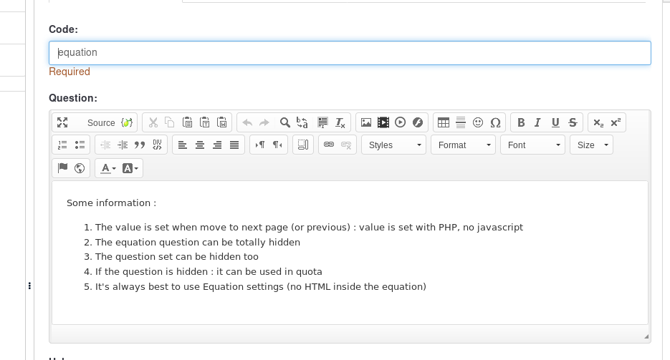670x360 pixels.
Task: Open the text color picker
Action: pyautogui.click(x=109, y=168)
